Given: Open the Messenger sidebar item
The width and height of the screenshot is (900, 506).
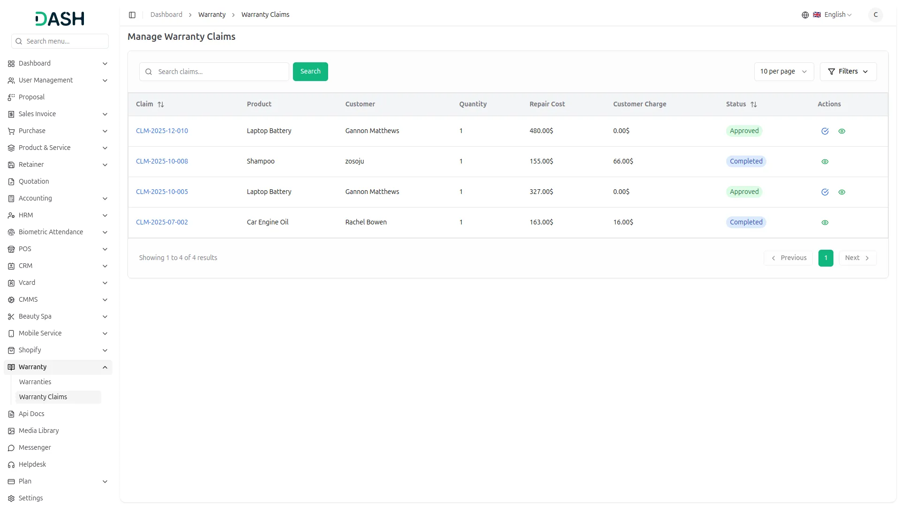Looking at the screenshot, I should [35, 447].
